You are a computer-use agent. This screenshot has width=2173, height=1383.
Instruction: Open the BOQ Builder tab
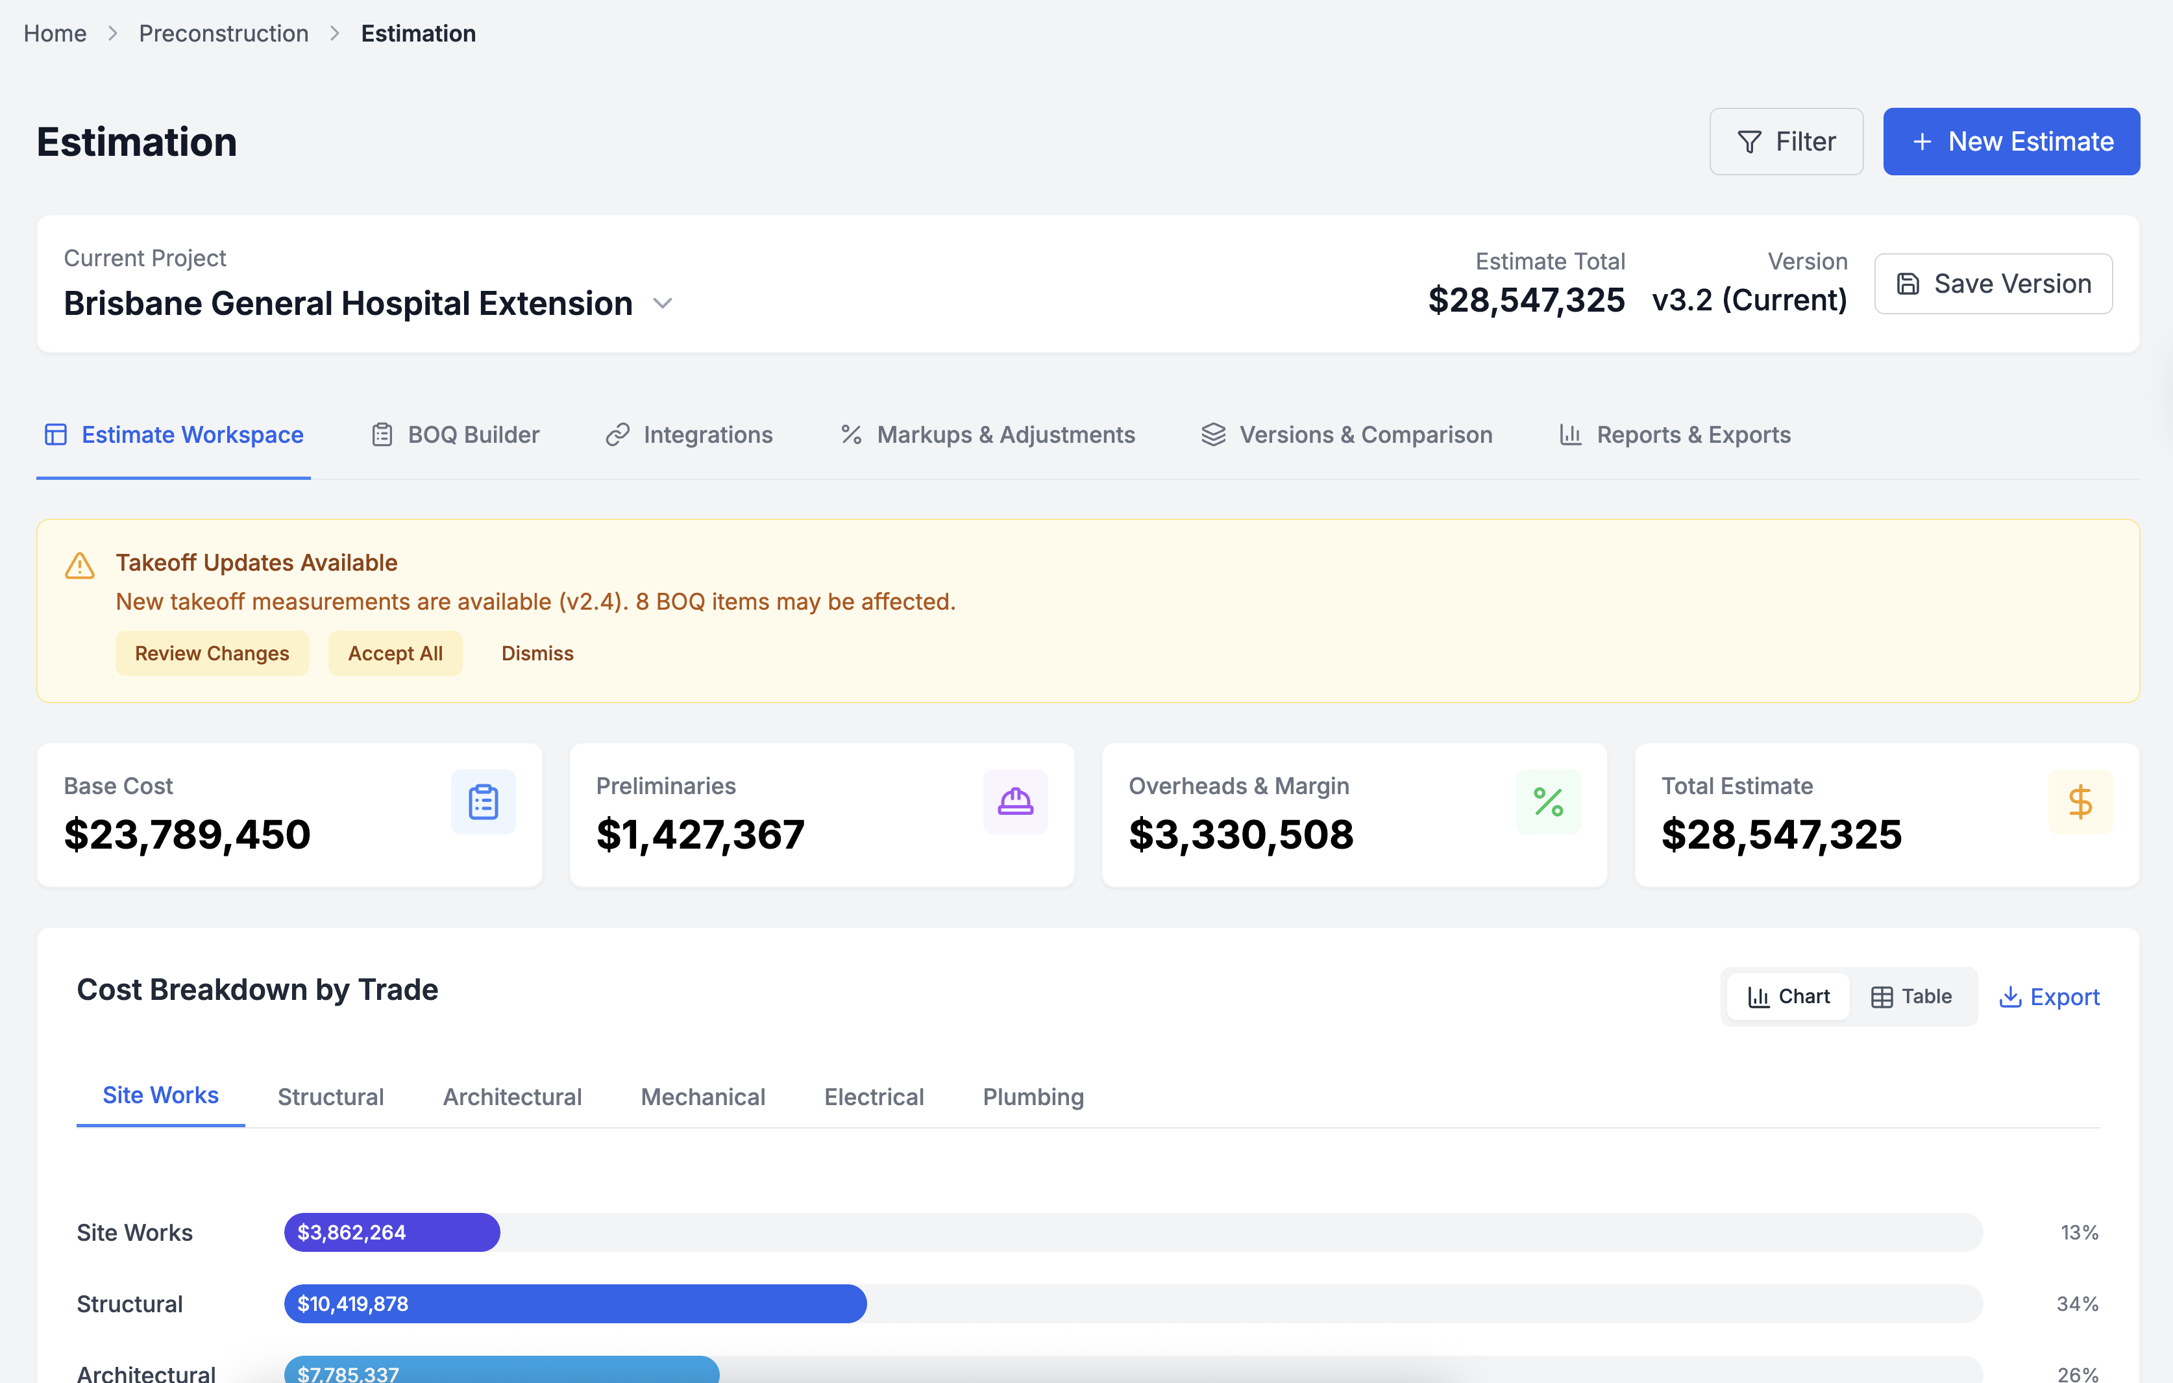455,434
